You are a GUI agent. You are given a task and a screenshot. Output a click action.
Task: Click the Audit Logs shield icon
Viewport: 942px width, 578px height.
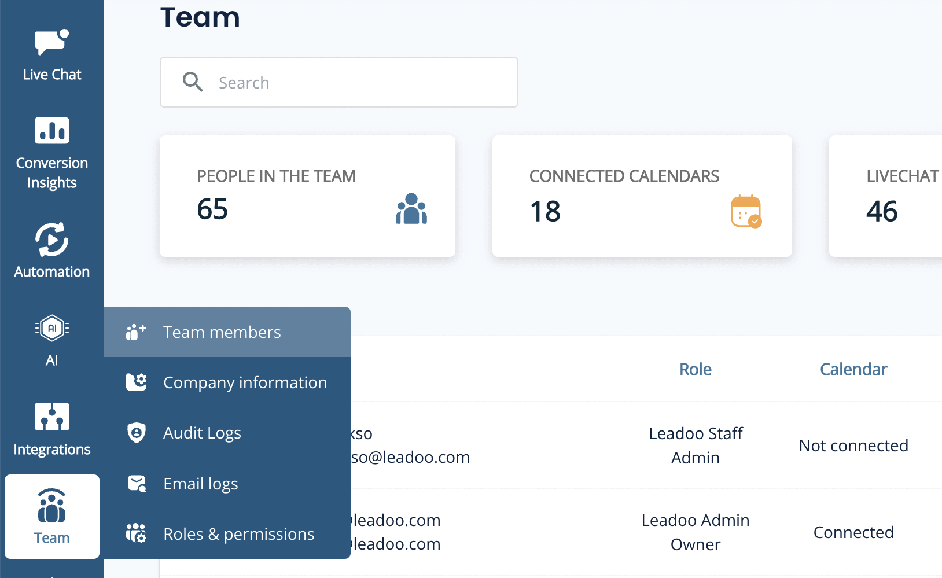tap(135, 433)
